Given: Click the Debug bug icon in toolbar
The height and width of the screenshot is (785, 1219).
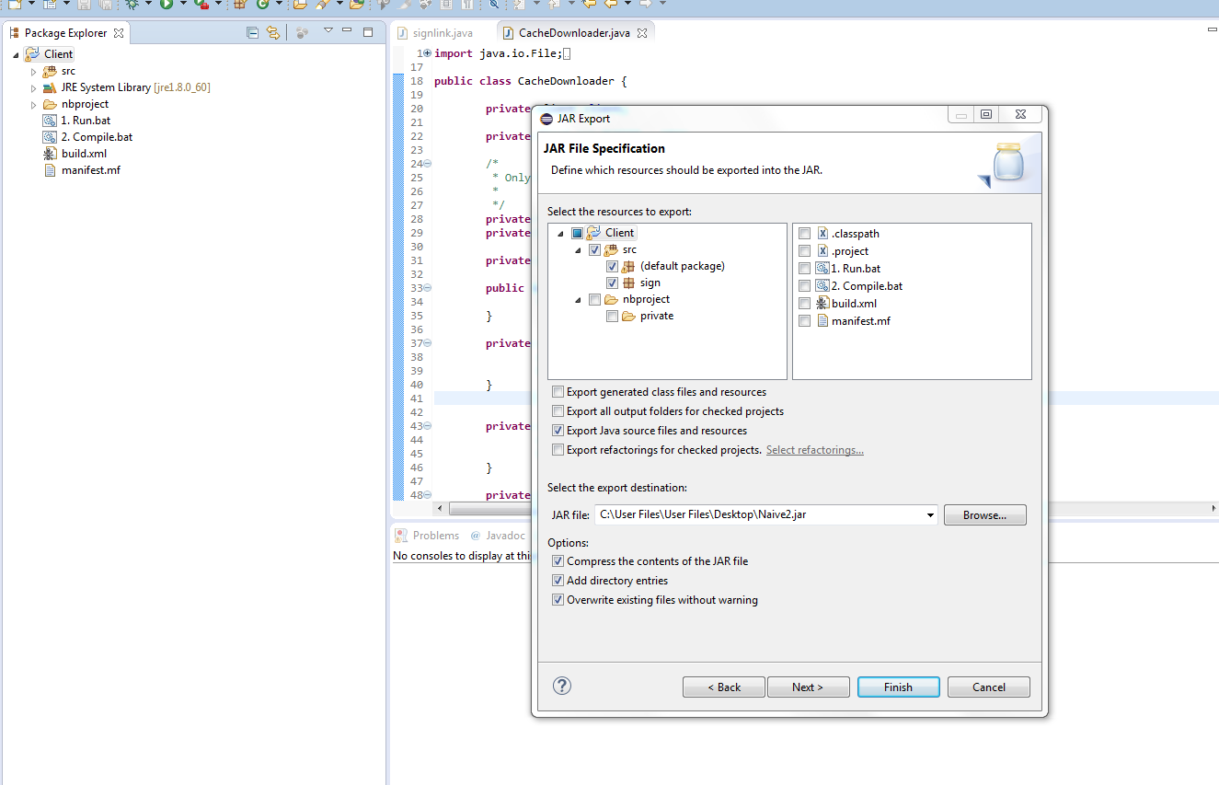Looking at the screenshot, I should tap(132, 4).
